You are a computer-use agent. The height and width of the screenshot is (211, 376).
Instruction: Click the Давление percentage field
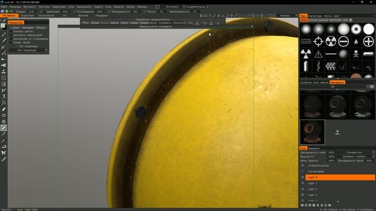click(65, 12)
